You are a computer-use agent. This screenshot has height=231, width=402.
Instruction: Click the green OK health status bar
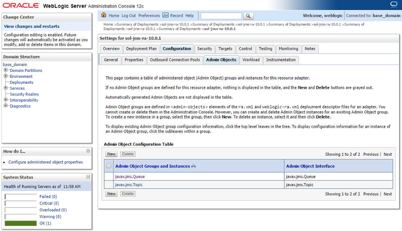[x=21, y=223]
